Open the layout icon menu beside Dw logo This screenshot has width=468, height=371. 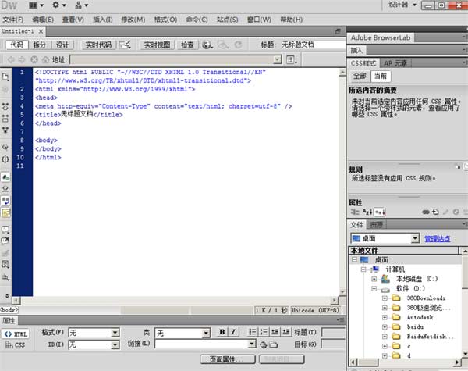click(35, 5)
